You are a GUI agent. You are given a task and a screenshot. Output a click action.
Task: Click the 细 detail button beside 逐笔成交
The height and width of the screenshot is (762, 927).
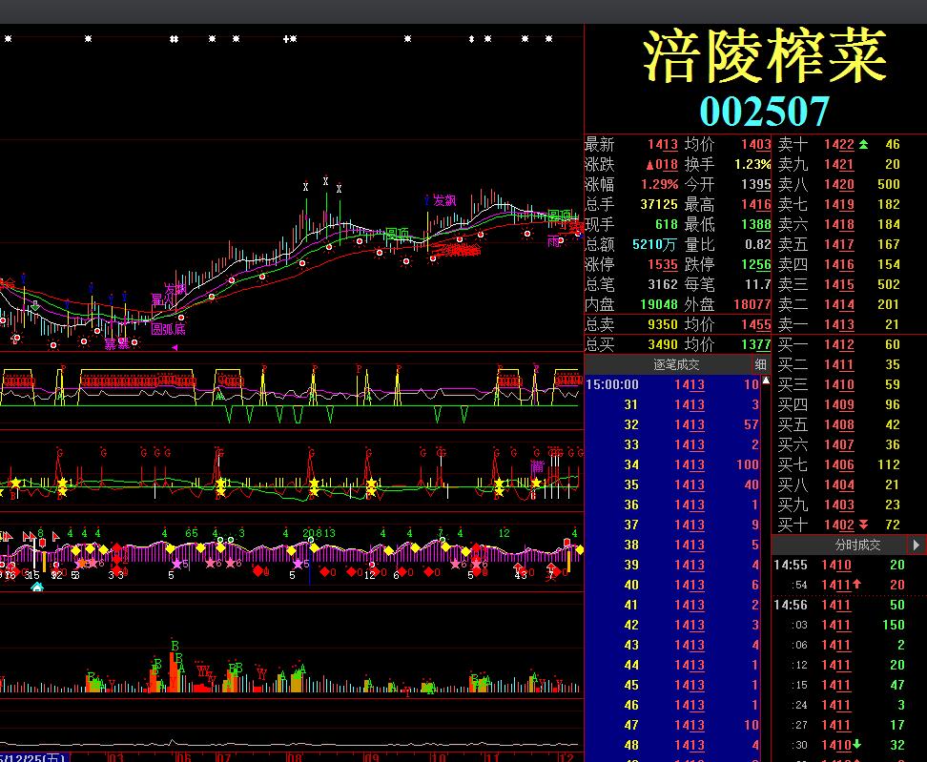pyautogui.click(x=761, y=364)
